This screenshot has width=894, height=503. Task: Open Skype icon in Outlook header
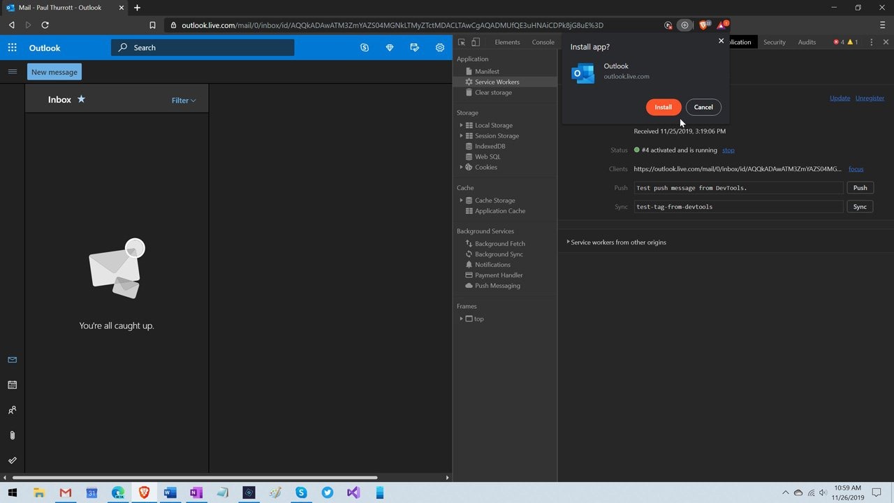365,48
